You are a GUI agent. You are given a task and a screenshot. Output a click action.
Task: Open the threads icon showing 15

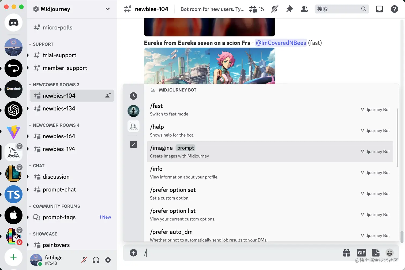tap(256, 9)
